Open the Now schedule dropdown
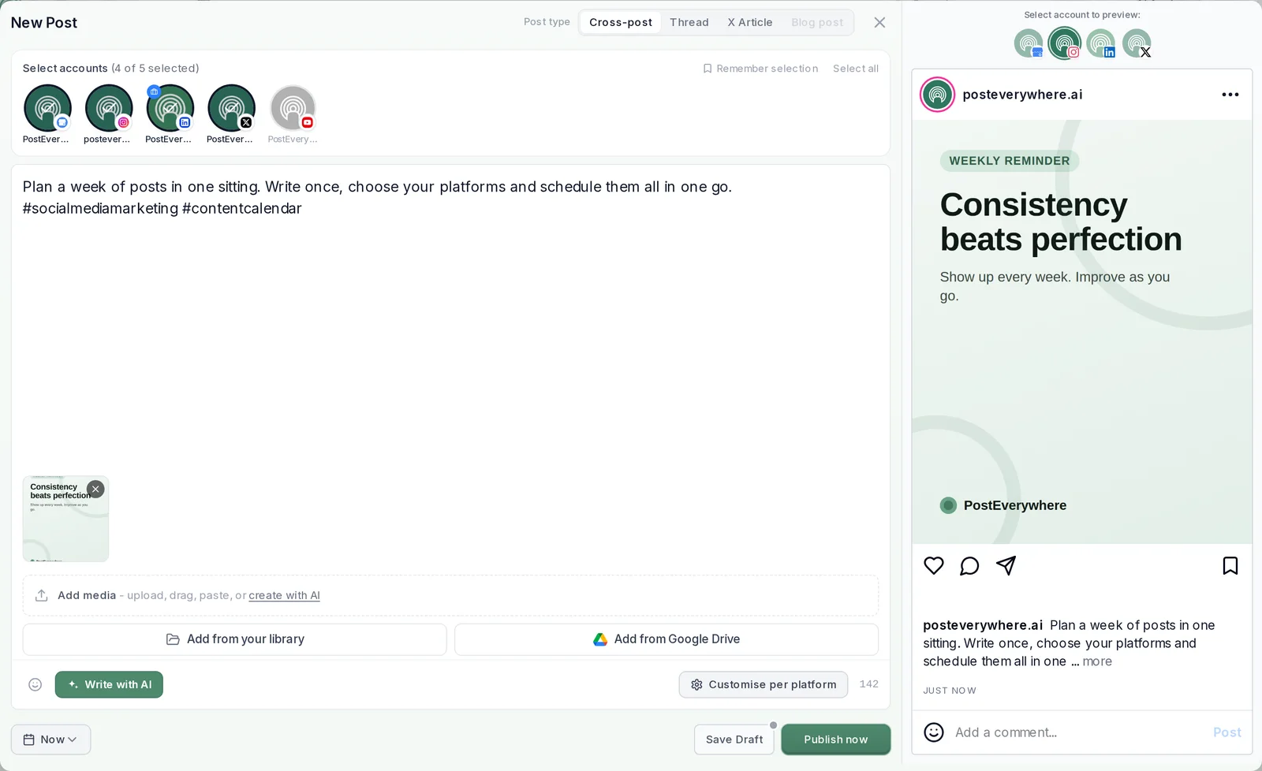The width and height of the screenshot is (1262, 771). pos(50,739)
